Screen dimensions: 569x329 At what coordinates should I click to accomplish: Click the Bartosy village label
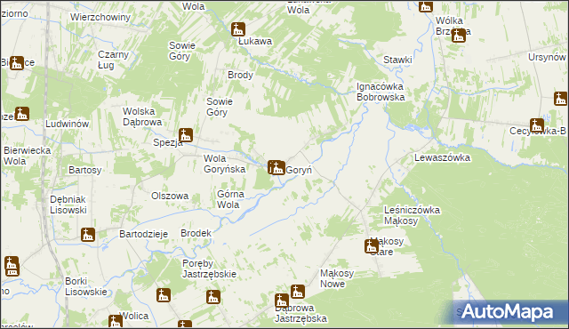pyautogui.click(x=85, y=170)
